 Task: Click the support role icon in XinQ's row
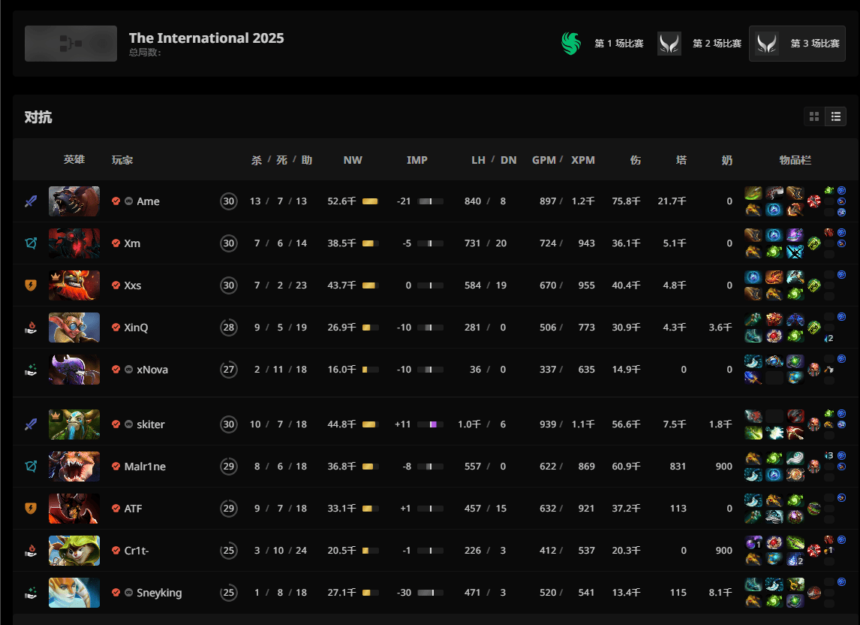click(31, 328)
